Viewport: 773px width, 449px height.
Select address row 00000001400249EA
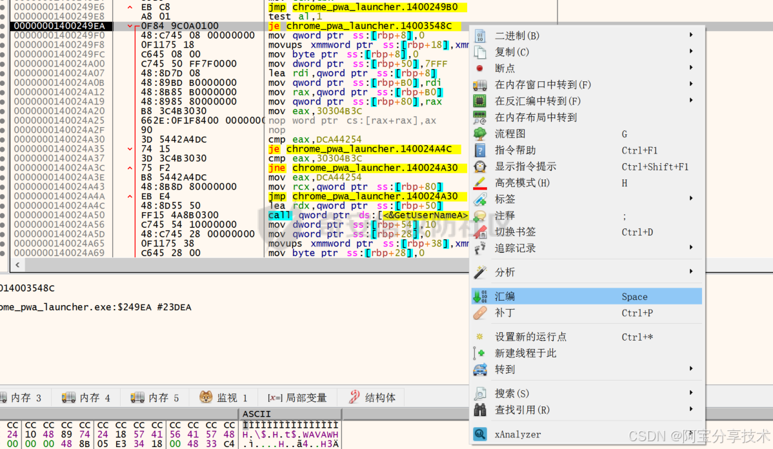[x=59, y=26]
